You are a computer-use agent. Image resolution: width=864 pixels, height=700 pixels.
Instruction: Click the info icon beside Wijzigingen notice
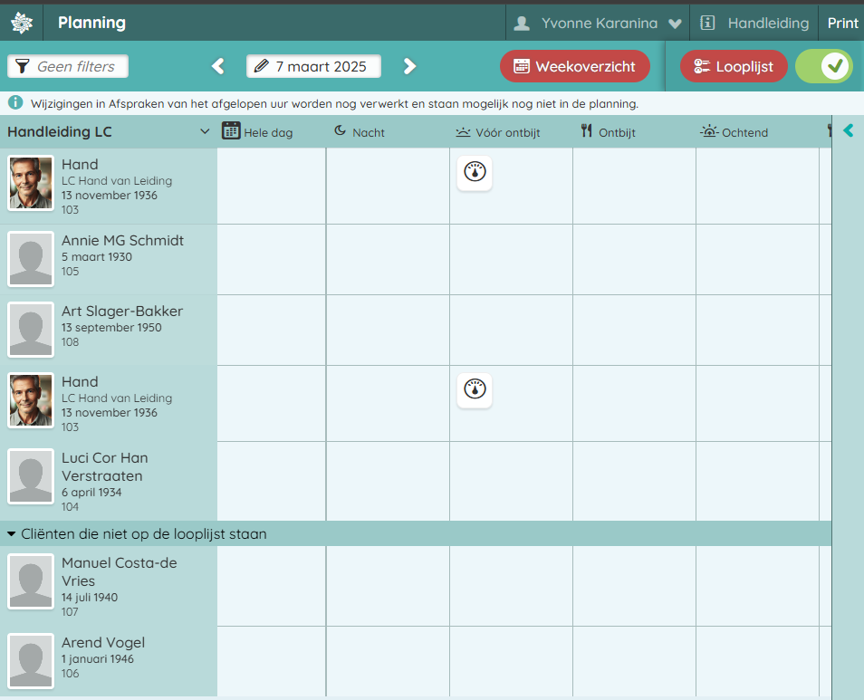pyautogui.click(x=15, y=103)
